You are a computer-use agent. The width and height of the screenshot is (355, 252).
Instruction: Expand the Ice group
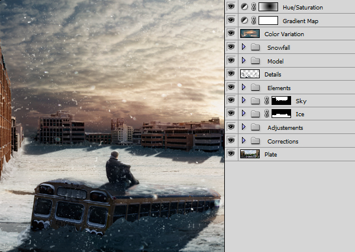(x=244, y=113)
